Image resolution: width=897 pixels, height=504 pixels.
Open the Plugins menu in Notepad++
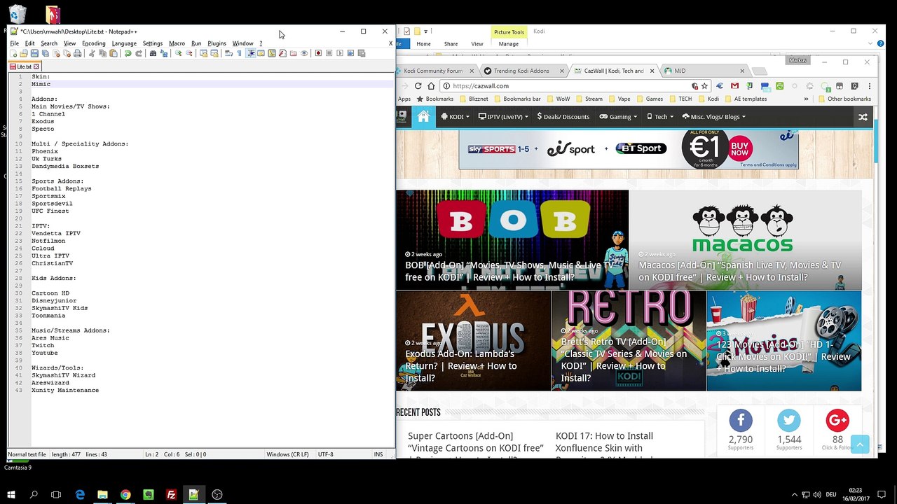coord(217,43)
